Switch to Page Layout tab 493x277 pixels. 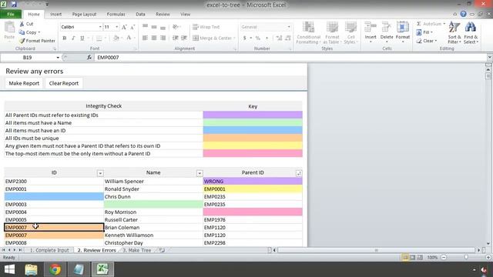(x=84, y=14)
